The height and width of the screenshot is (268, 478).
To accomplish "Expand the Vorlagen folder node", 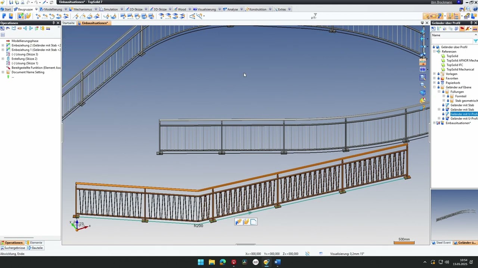I will [434, 74].
